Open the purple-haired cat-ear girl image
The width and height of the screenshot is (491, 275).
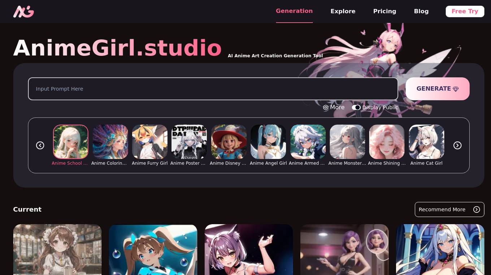point(249,249)
